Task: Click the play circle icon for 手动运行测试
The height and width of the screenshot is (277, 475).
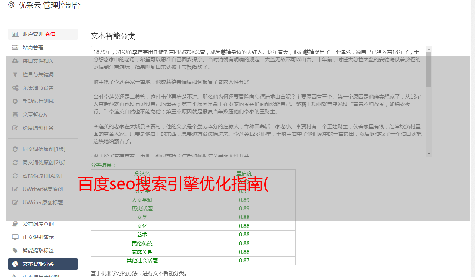Action: click(15, 101)
